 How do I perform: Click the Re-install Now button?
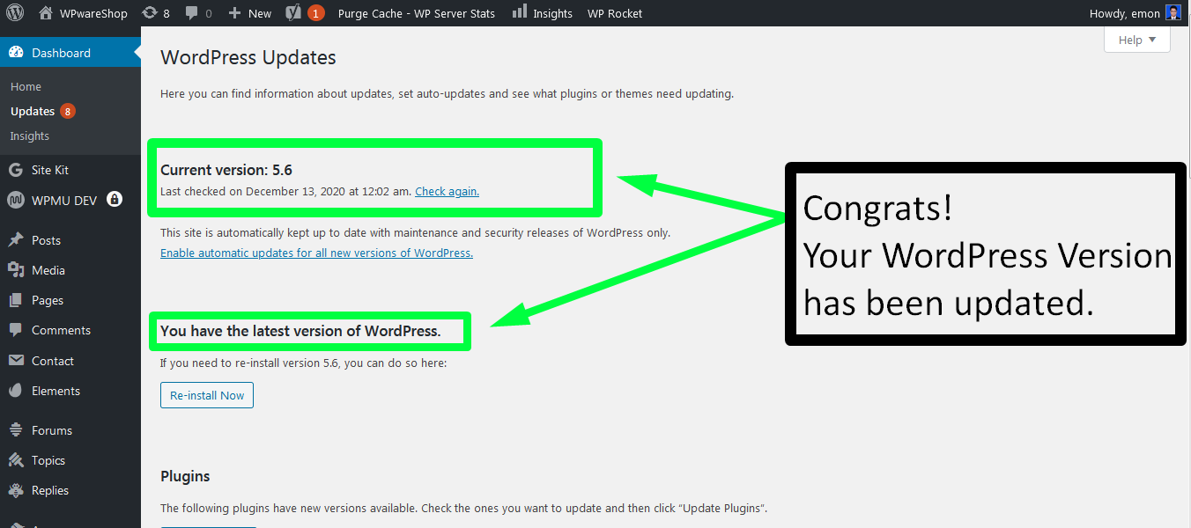click(207, 395)
